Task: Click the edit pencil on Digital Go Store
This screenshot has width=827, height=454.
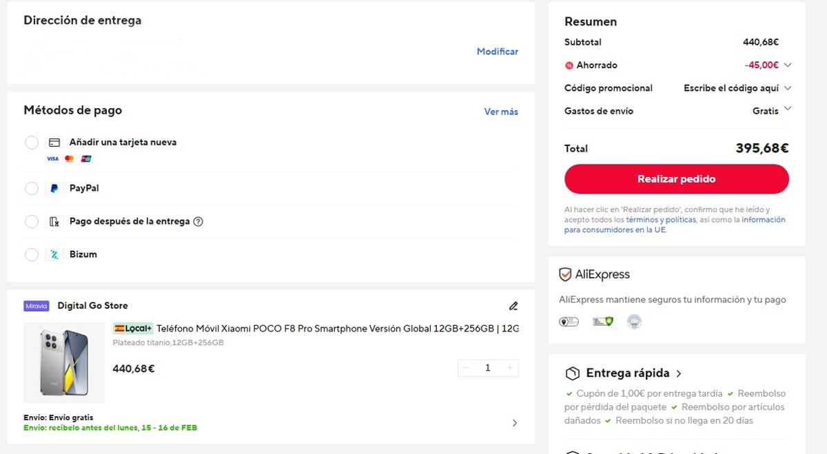Action: coord(513,305)
